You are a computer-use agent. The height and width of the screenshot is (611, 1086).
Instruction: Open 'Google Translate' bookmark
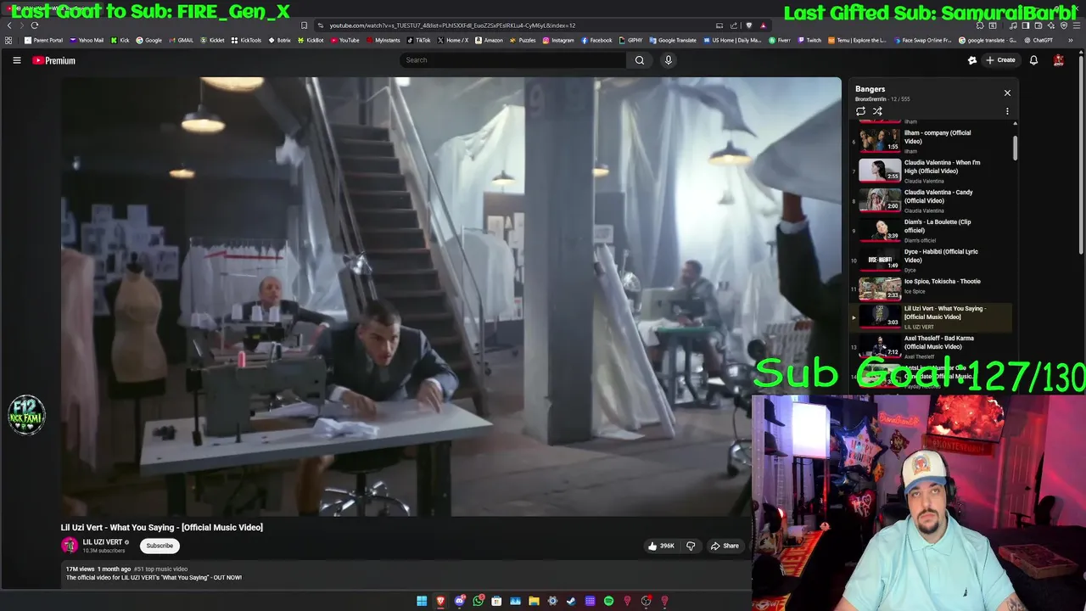click(x=673, y=40)
